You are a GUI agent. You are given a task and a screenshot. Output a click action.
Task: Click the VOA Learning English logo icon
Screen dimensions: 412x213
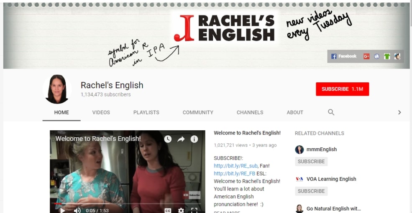point(299,179)
